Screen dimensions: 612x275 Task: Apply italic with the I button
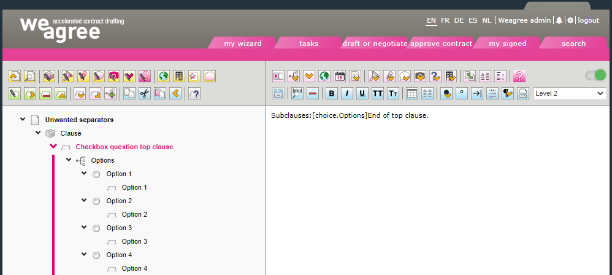pos(347,93)
